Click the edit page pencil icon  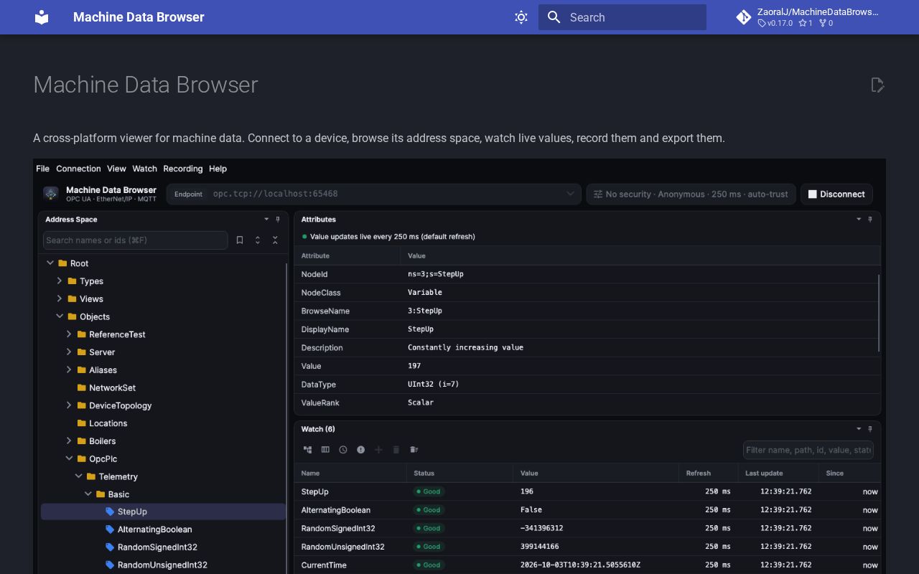point(877,85)
